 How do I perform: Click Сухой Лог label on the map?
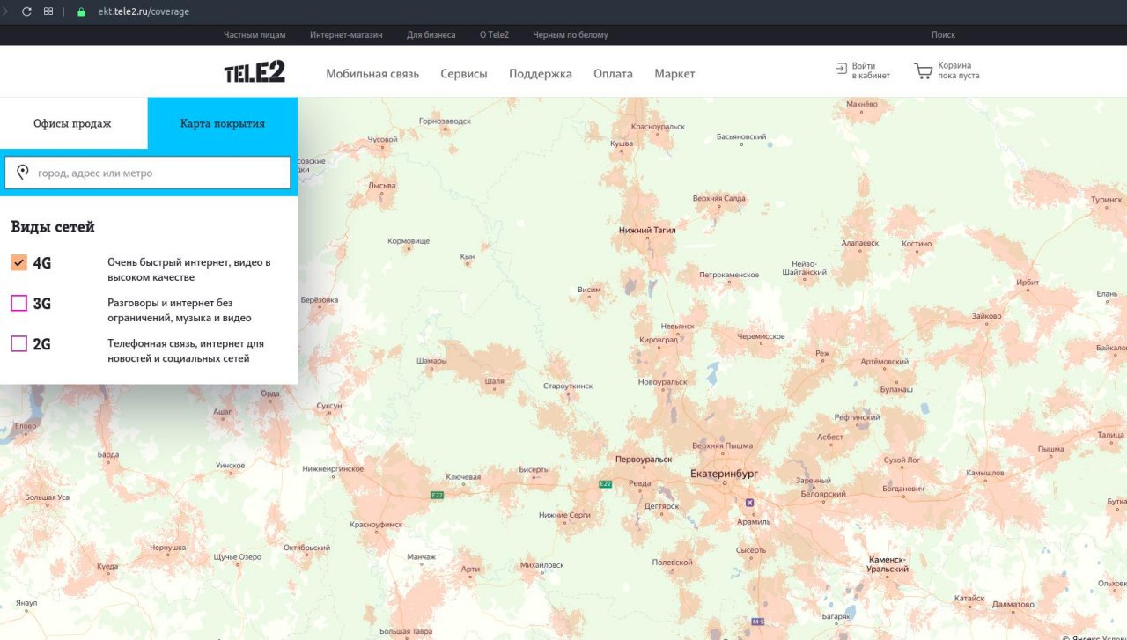tap(902, 460)
